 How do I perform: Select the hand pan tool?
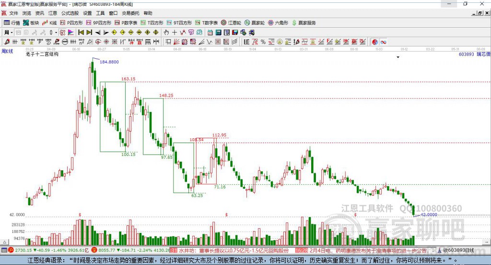point(166,33)
